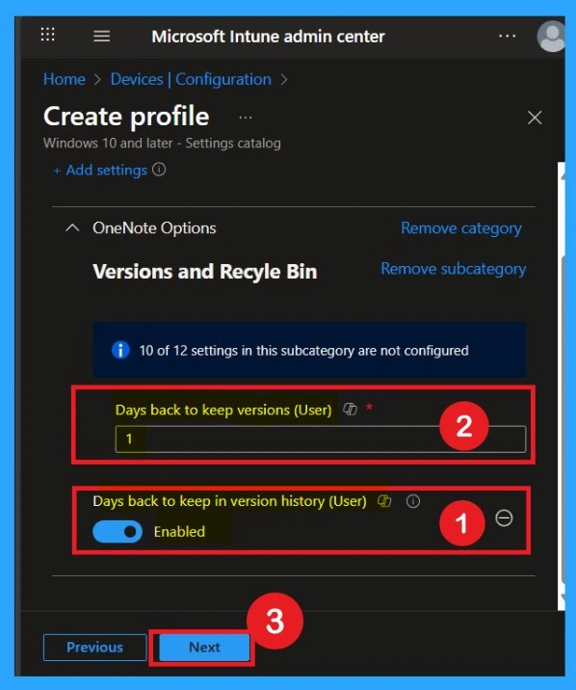Remove the version history setting with minus icon
Viewport: 576px width, 690px height.
[x=504, y=517]
